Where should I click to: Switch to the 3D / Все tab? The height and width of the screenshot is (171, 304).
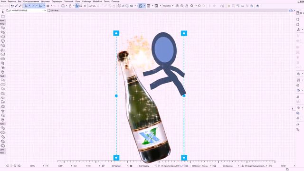point(53,10)
